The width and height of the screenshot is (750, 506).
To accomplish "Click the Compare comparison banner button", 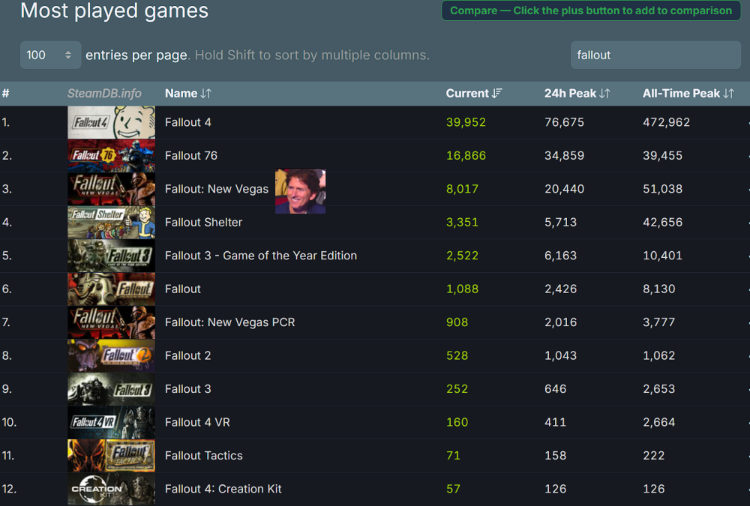I will pyautogui.click(x=590, y=10).
